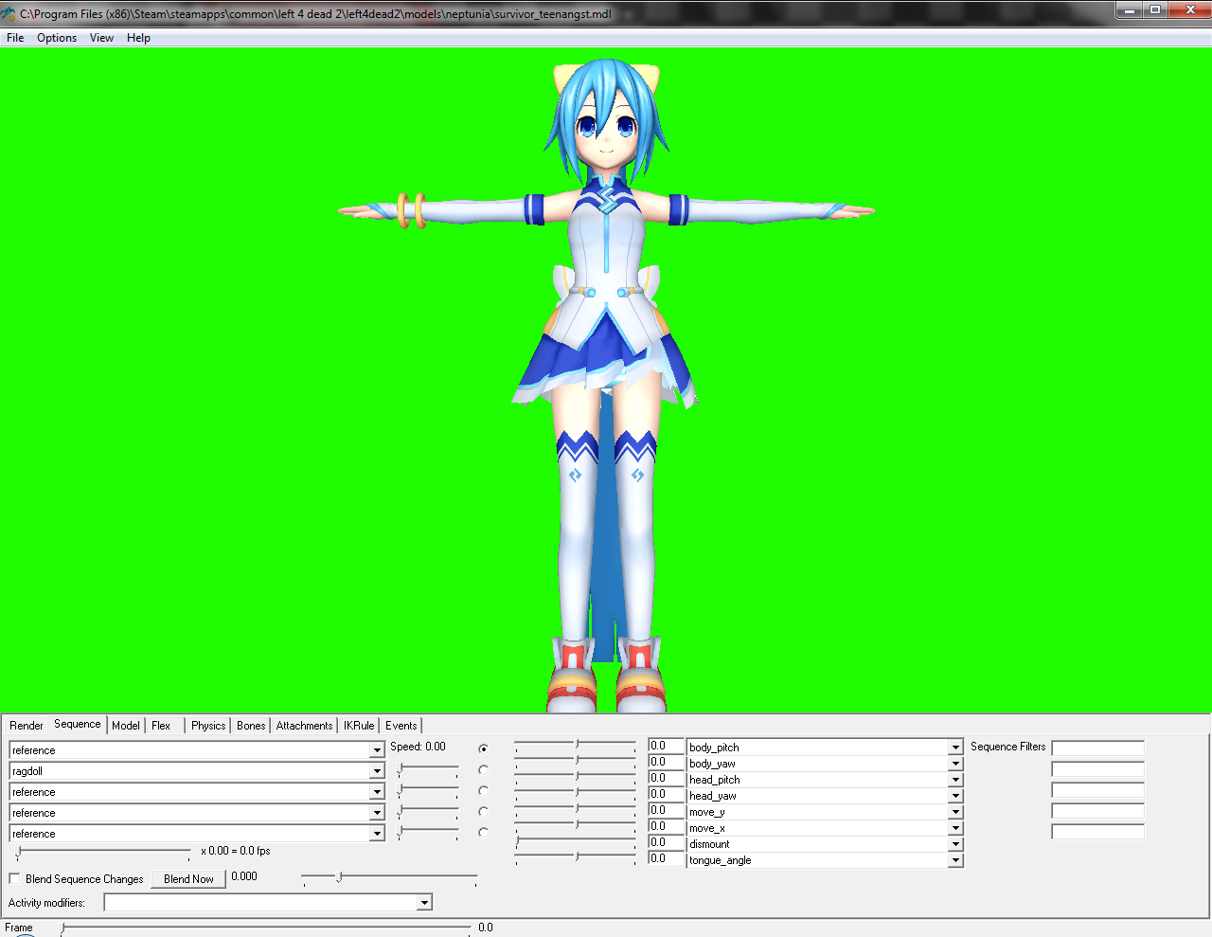
Task: View the Events tab
Action: [x=401, y=726]
